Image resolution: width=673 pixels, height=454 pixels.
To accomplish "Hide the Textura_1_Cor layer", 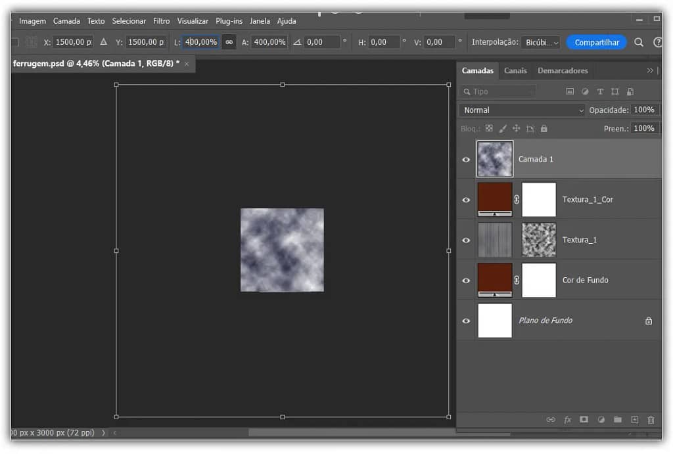I will [466, 200].
